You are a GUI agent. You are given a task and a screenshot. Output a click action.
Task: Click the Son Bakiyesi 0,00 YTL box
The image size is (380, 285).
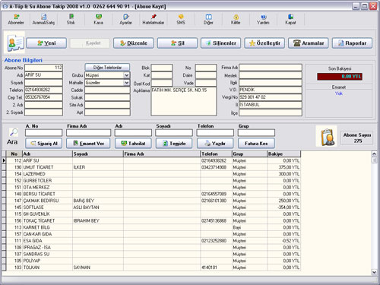[x=340, y=77]
